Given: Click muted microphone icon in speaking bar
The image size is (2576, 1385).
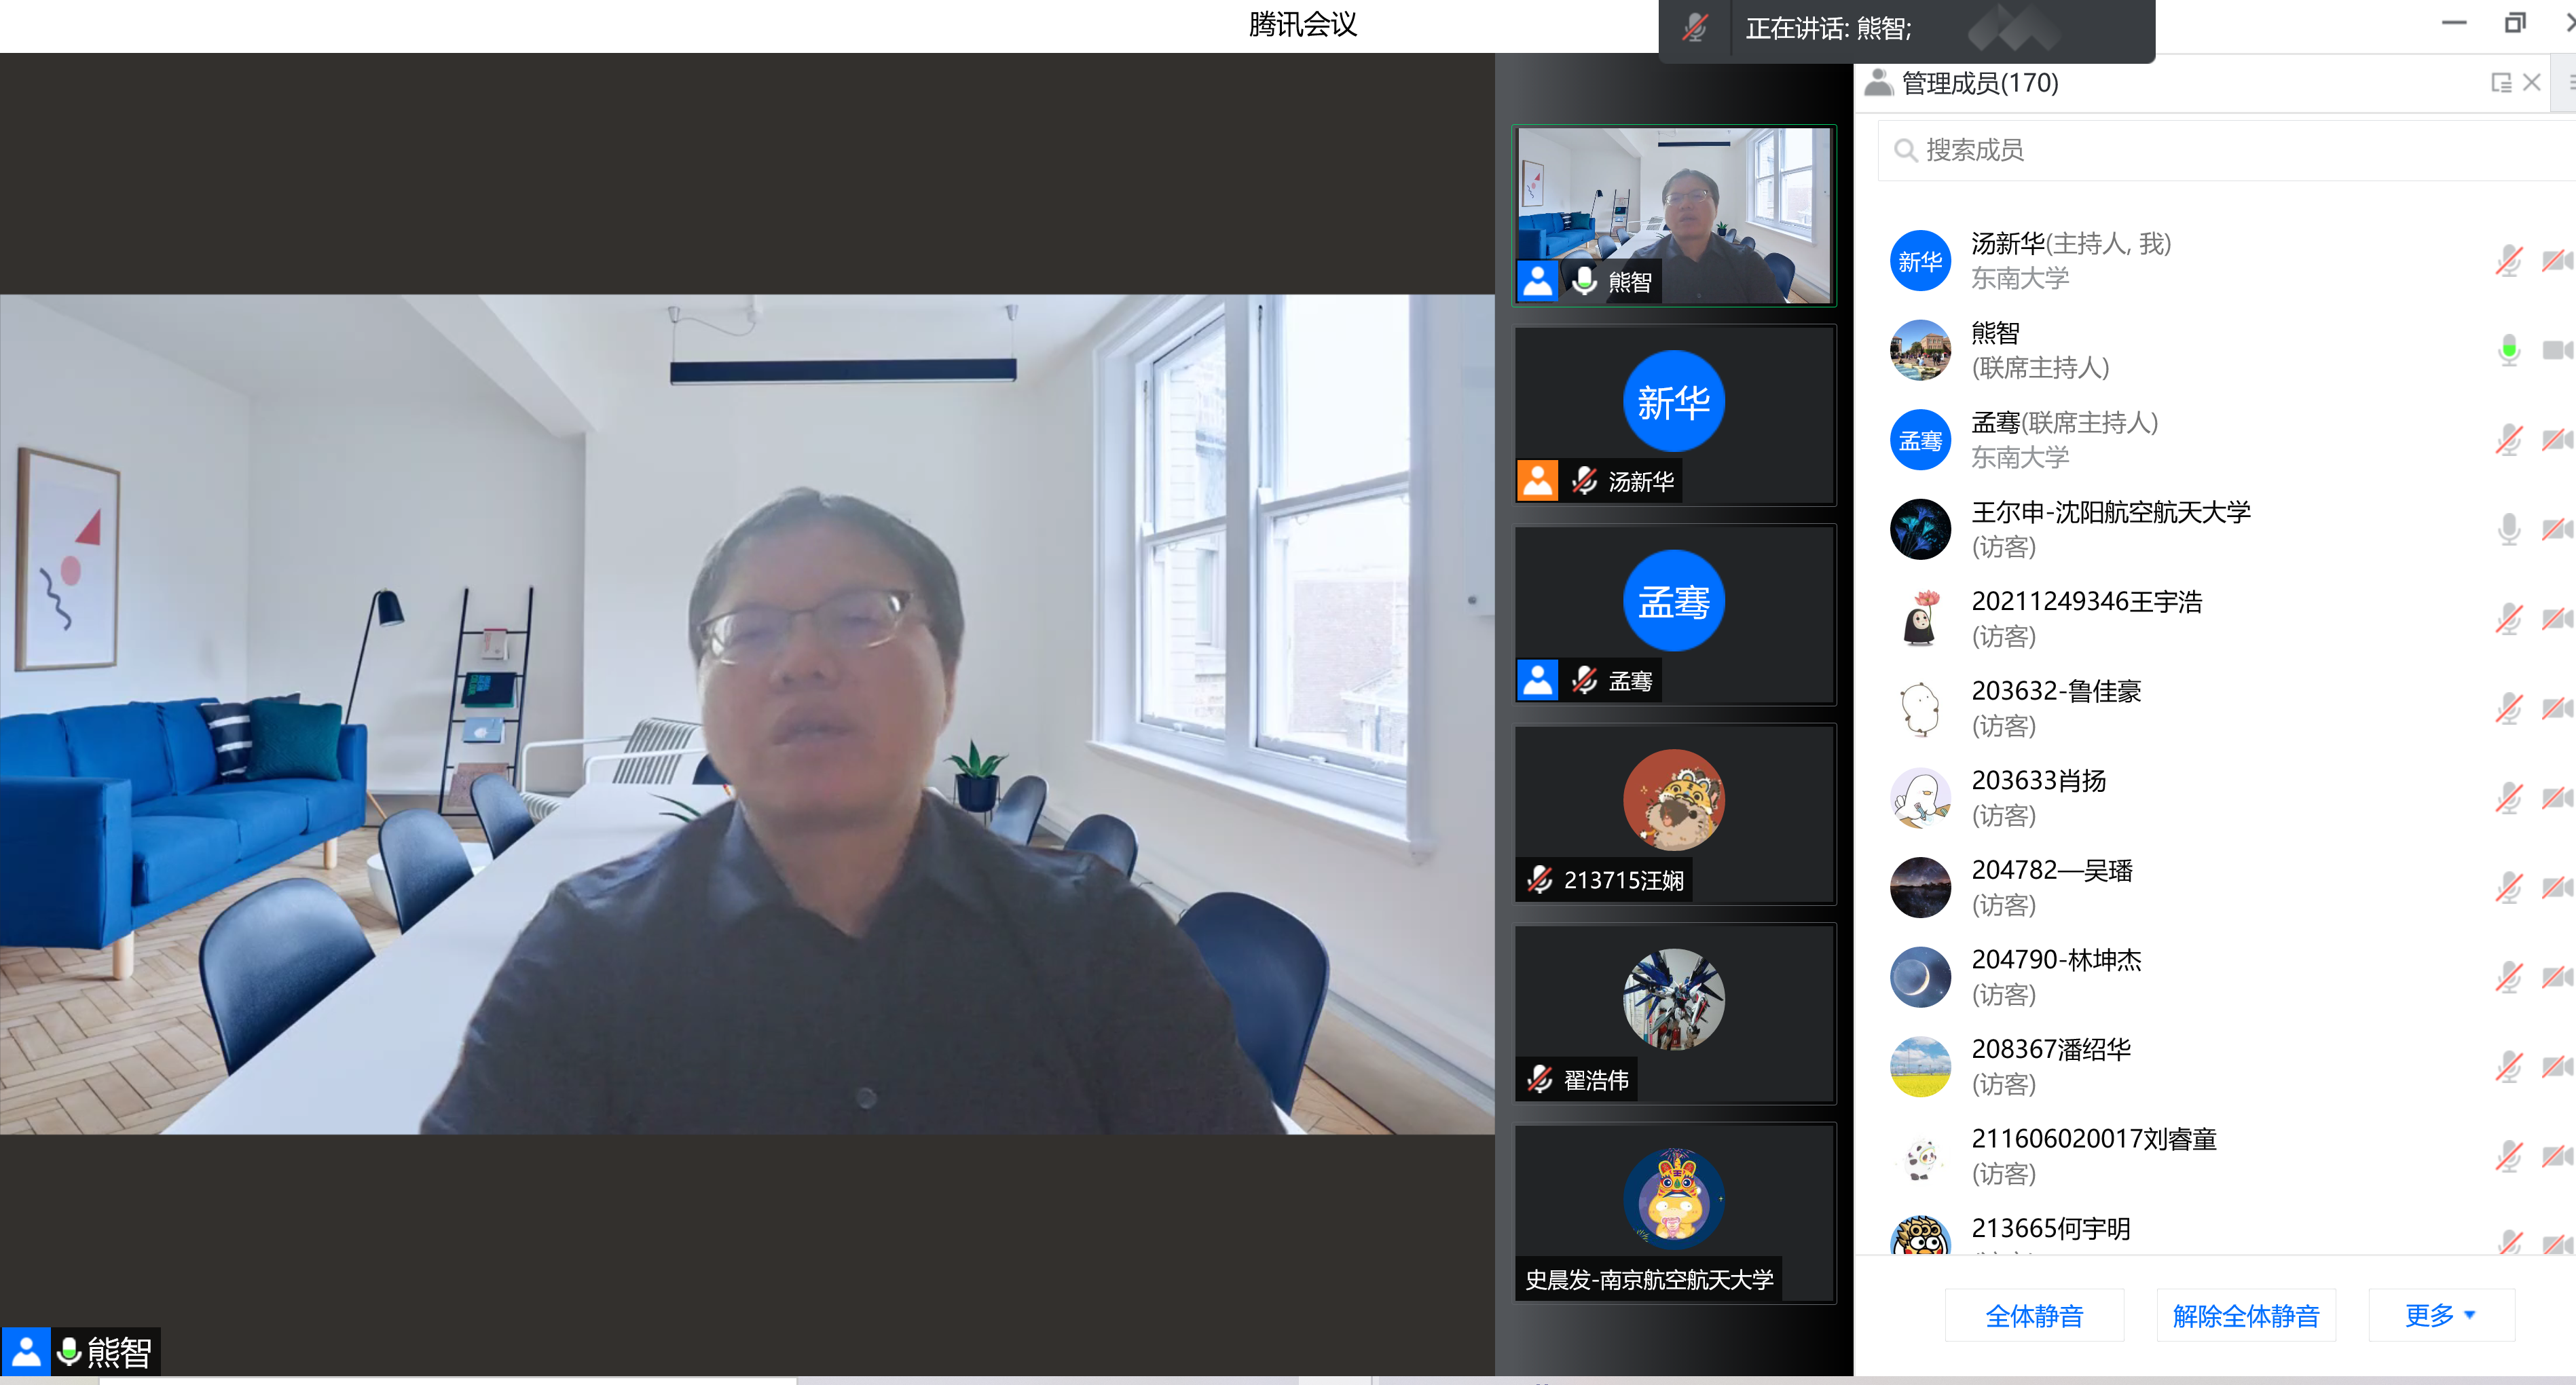Looking at the screenshot, I should [1694, 28].
